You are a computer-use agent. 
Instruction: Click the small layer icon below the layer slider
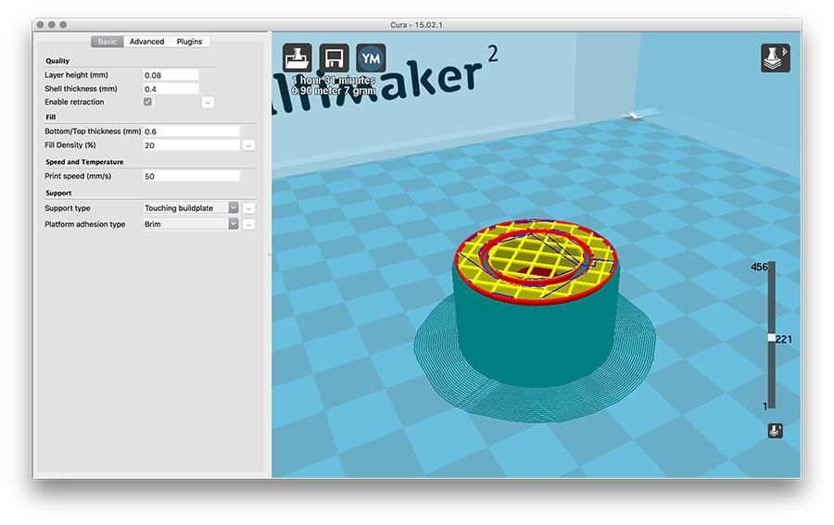click(x=775, y=431)
